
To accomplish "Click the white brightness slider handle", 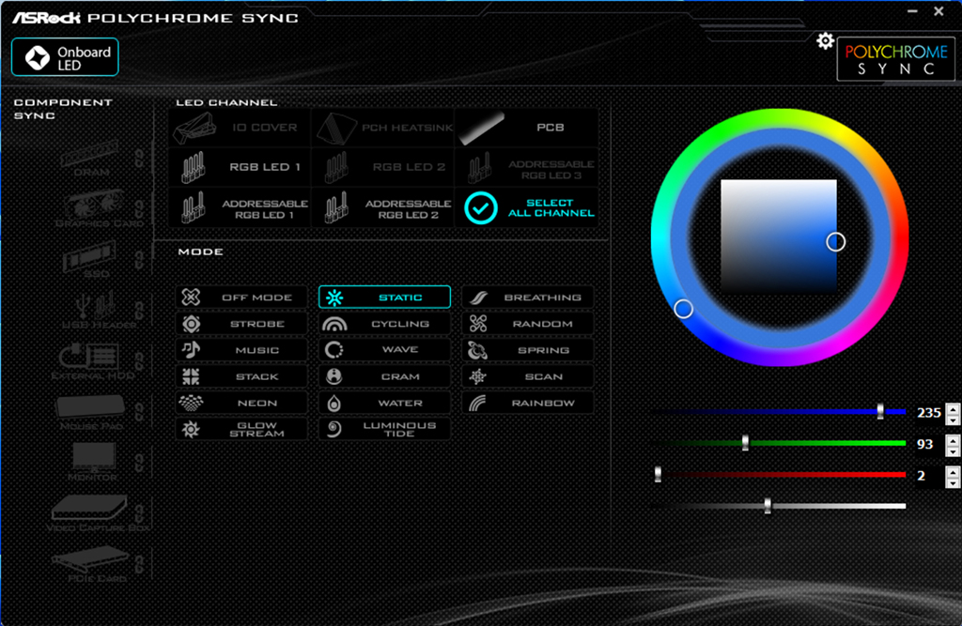I will tap(768, 505).
